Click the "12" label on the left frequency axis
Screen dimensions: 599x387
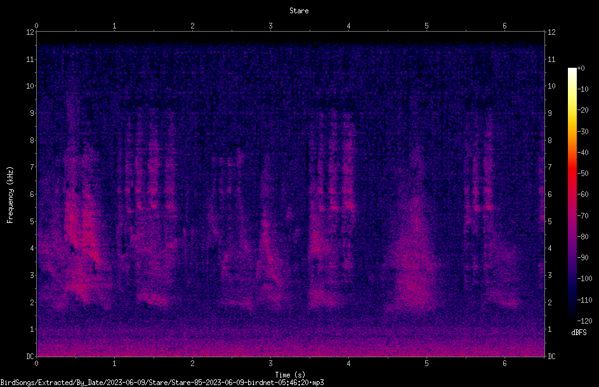click(x=30, y=32)
